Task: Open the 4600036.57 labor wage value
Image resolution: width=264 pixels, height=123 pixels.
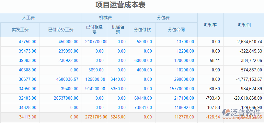Action: click(x=67, y=79)
